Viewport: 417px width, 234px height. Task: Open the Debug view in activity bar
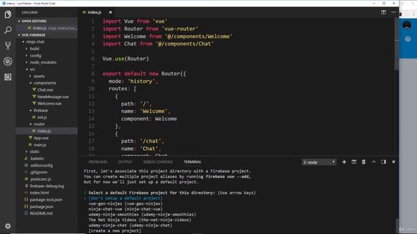click(8, 61)
